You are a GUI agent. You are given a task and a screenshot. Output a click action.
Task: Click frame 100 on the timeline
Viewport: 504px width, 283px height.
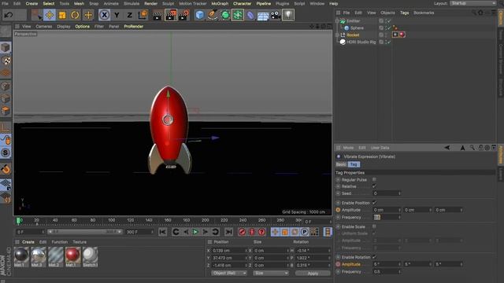point(111,221)
